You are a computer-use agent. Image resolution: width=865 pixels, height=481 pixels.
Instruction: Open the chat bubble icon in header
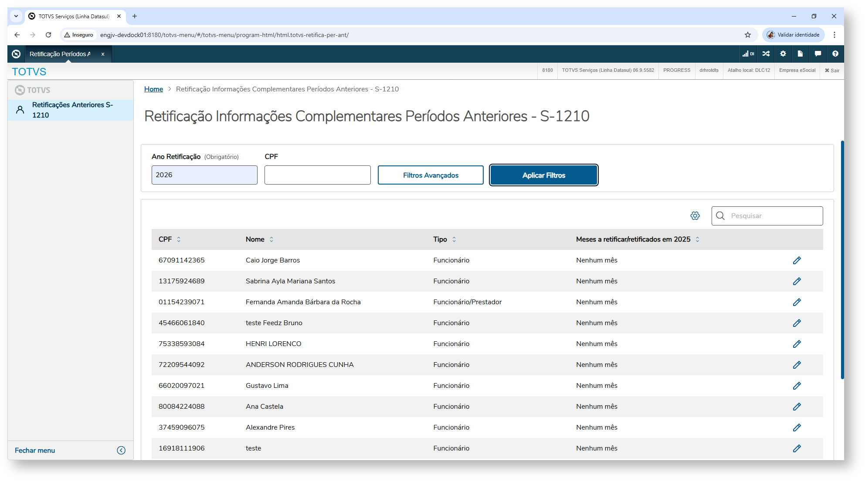coord(818,54)
